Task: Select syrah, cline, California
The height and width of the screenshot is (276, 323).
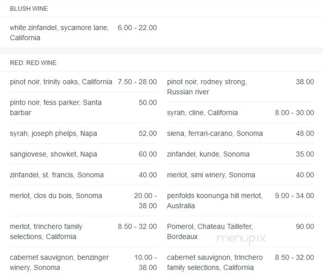Action: pos(203,112)
